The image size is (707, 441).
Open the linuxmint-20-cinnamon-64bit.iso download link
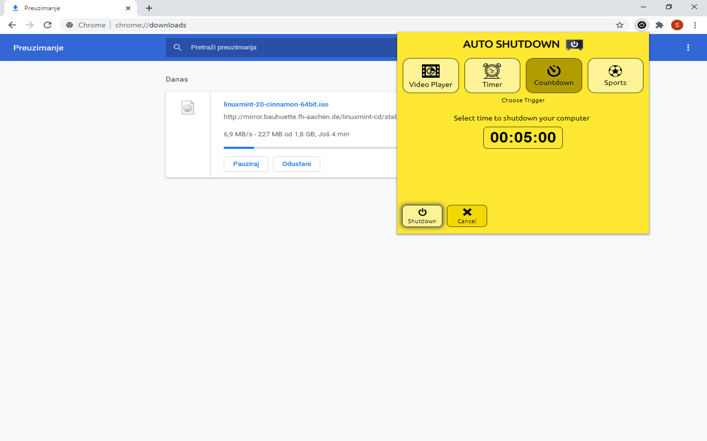pyautogui.click(x=276, y=104)
